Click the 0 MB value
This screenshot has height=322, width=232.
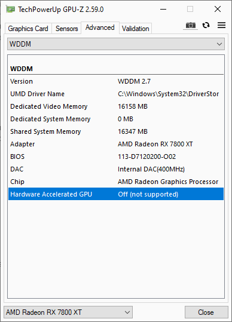(x=126, y=119)
